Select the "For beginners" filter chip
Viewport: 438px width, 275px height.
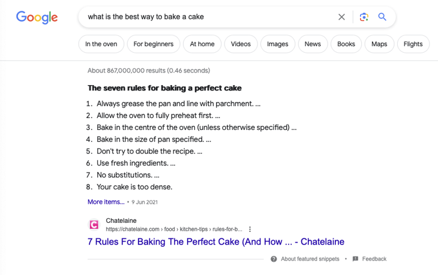point(154,44)
